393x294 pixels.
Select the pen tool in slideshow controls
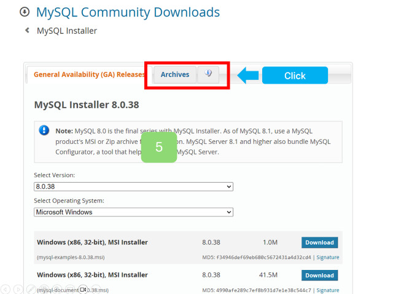[31, 290]
